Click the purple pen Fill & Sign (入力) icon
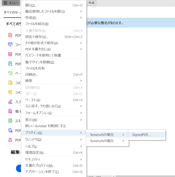Image resolution: width=175 pixels, height=177 pixels. 10,102
